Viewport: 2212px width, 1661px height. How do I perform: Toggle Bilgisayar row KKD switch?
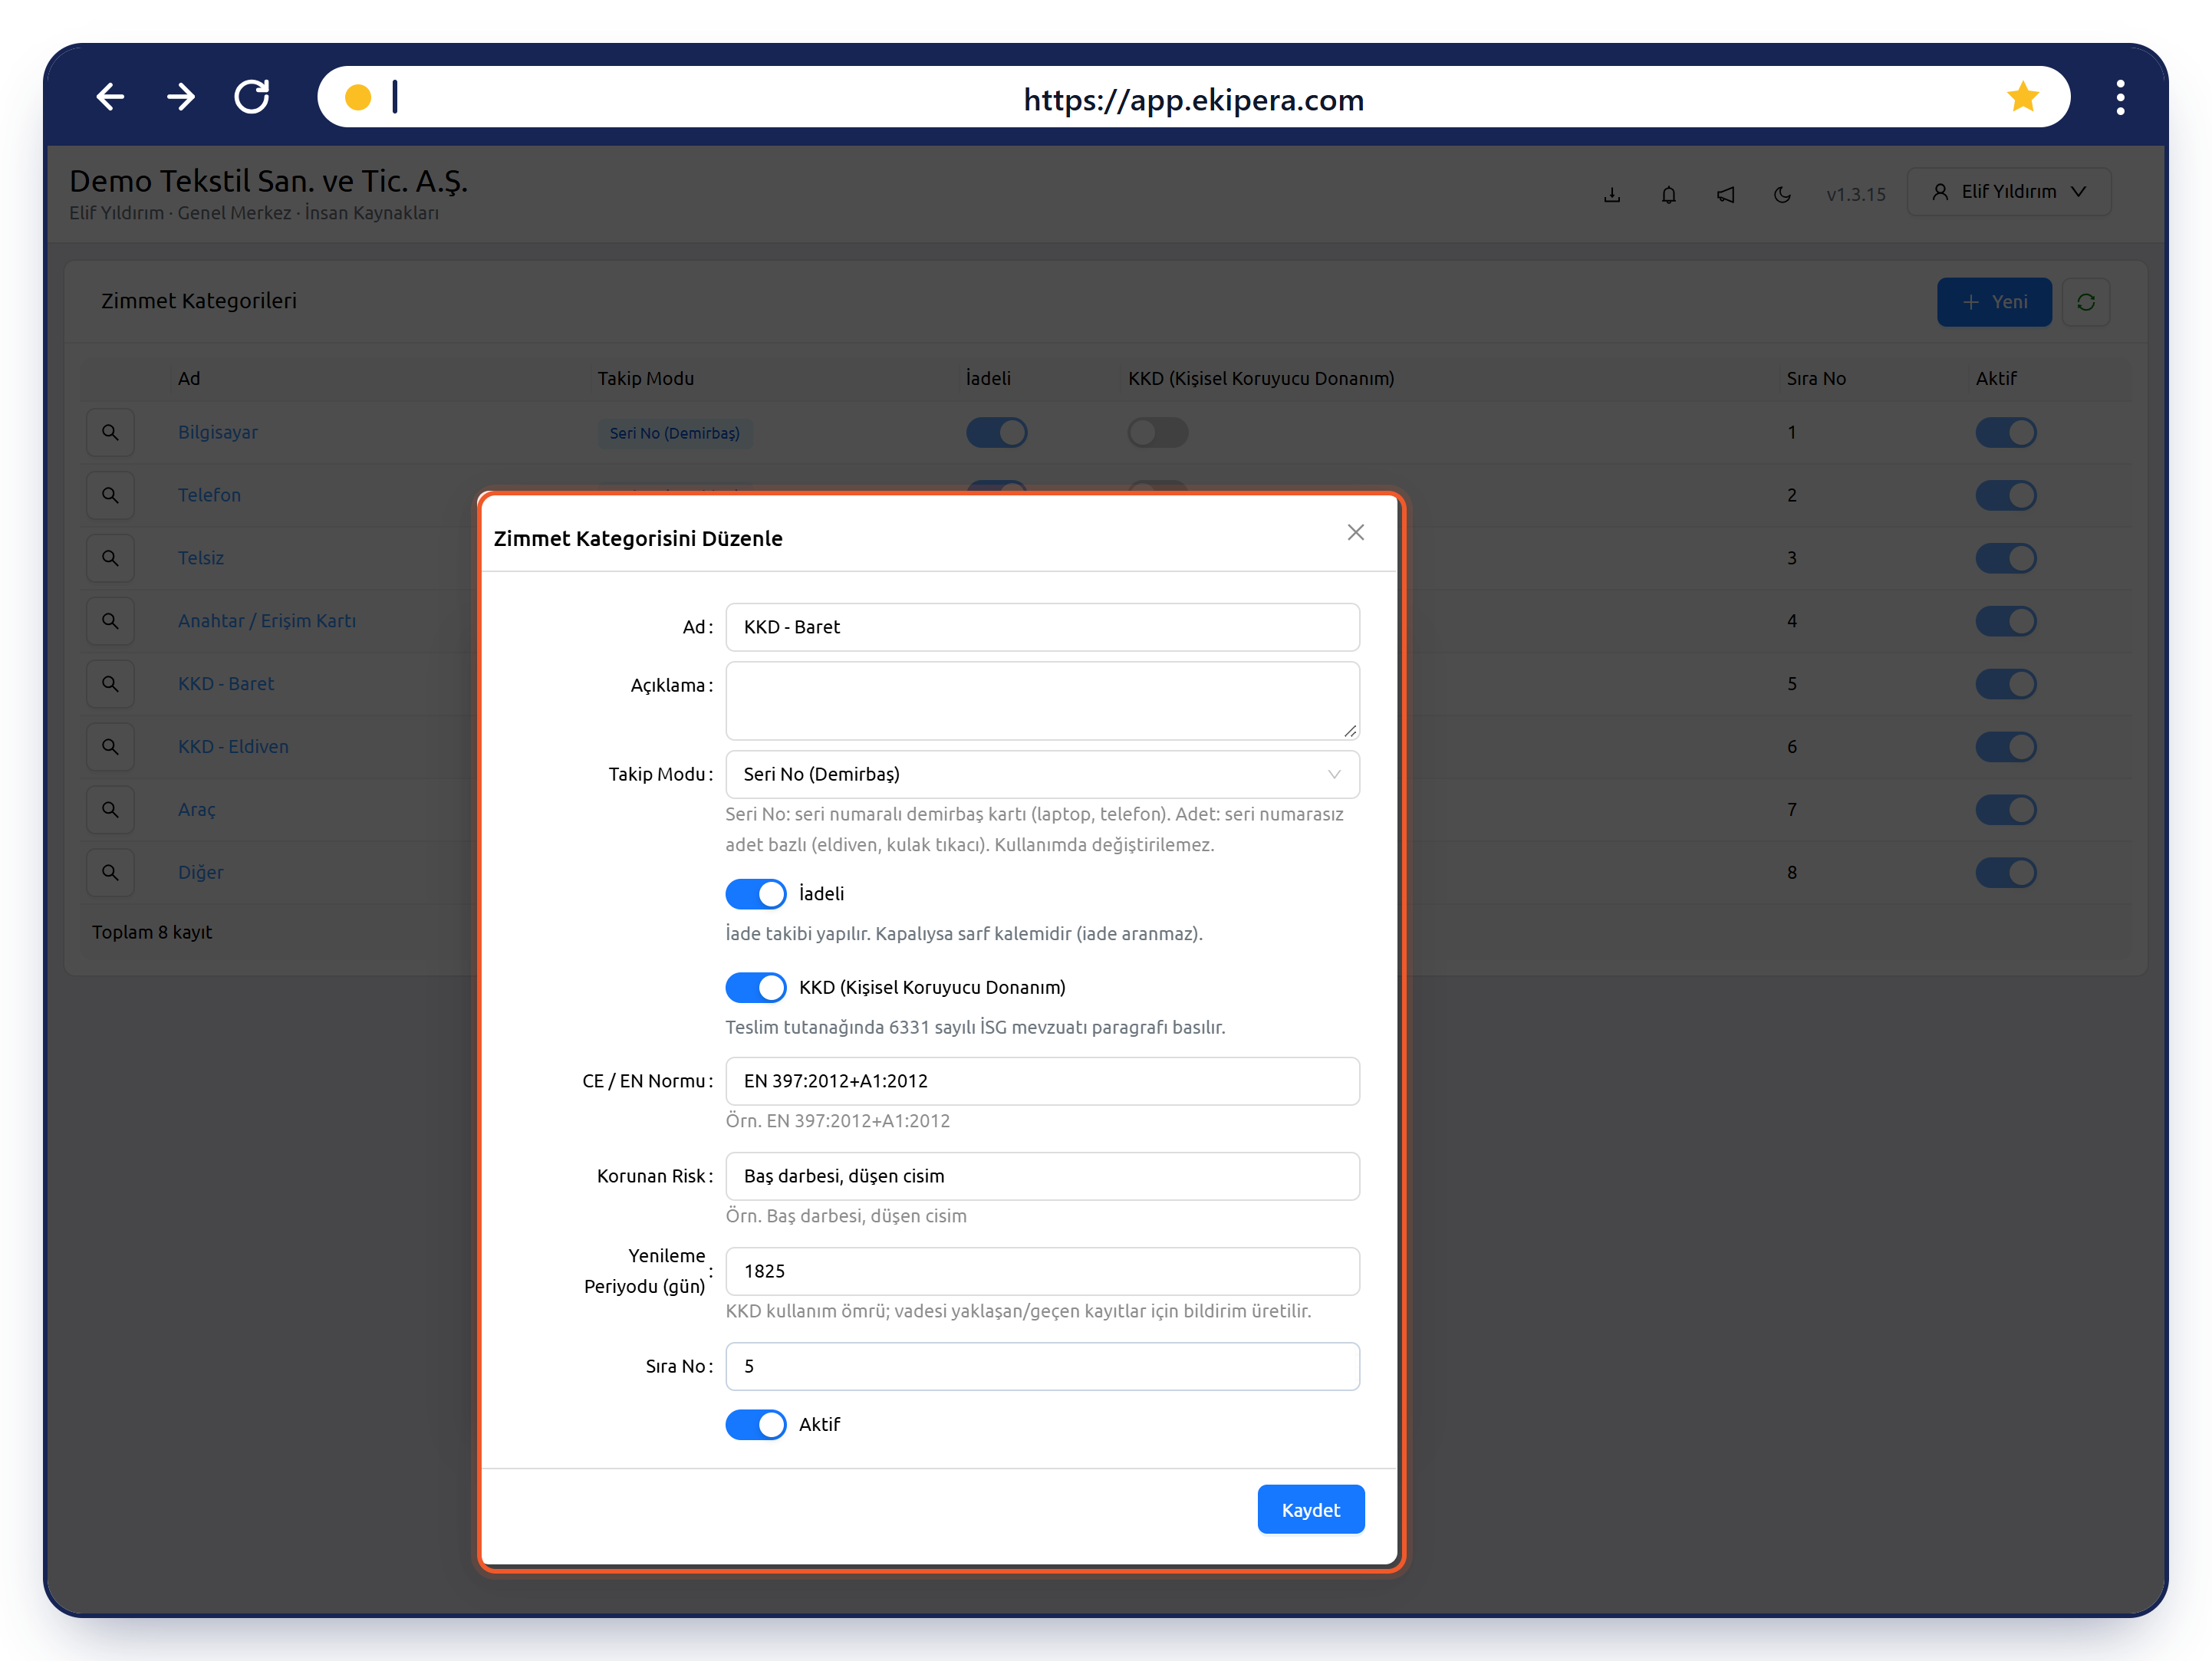click(1158, 432)
